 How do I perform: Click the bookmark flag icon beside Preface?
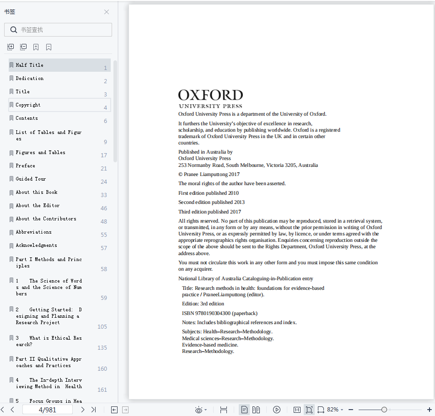point(11,165)
